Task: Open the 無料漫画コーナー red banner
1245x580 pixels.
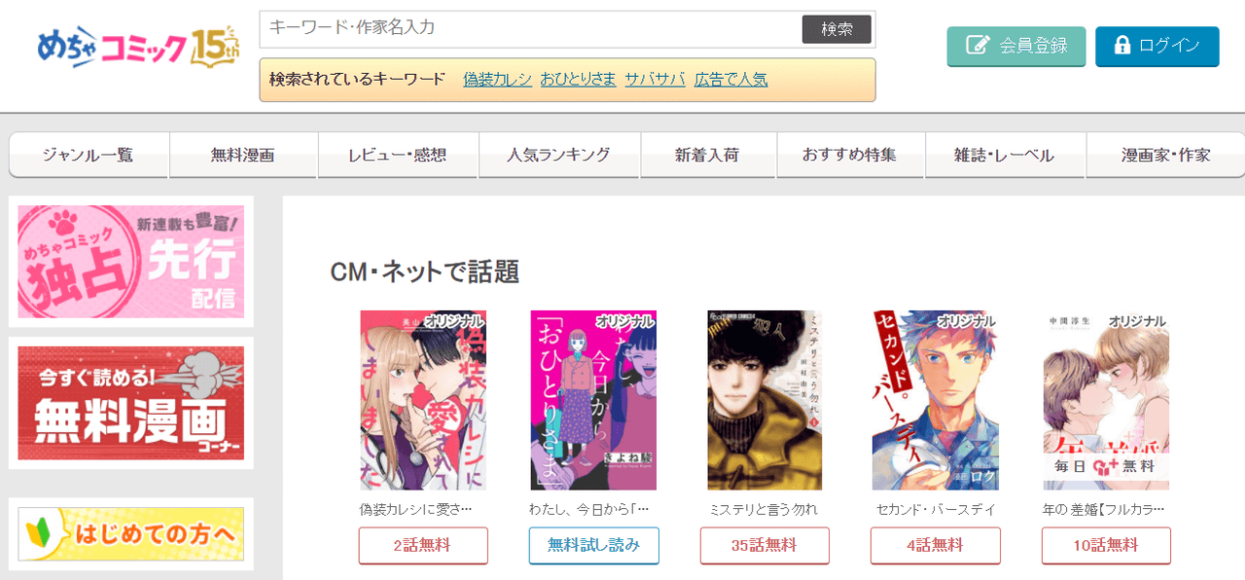Action: (131, 403)
